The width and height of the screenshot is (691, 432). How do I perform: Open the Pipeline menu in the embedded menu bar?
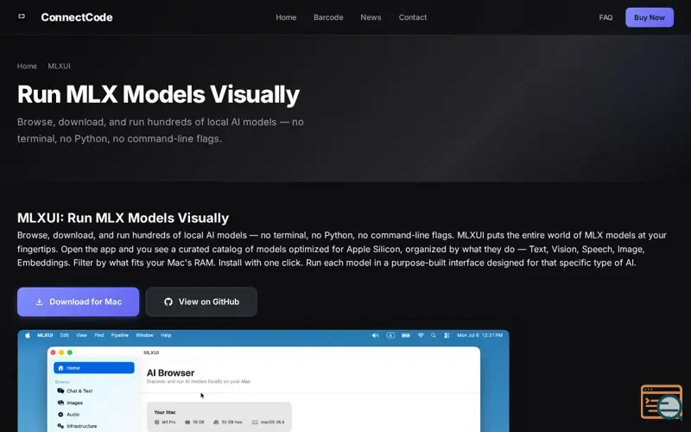coord(120,335)
